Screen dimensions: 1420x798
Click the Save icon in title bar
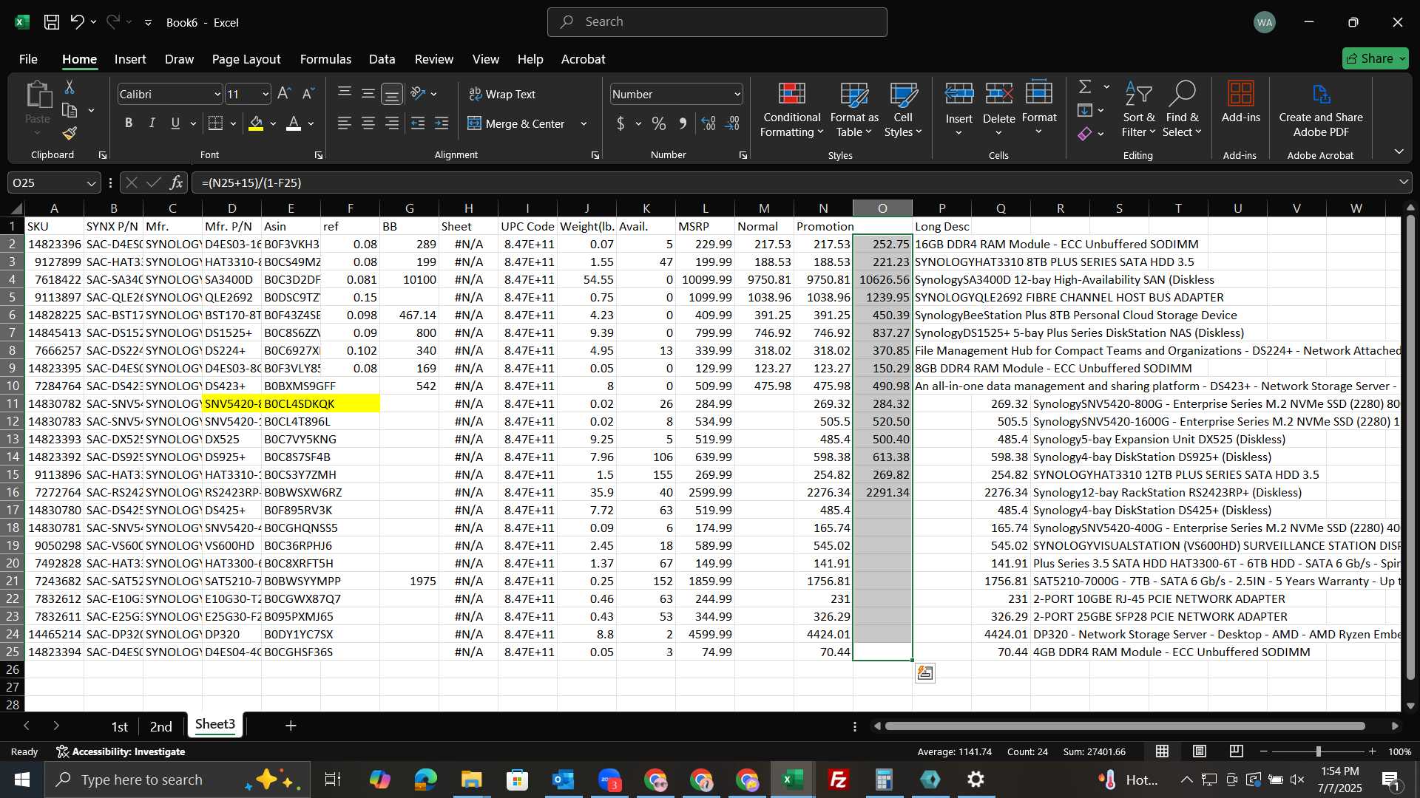(x=52, y=22)
